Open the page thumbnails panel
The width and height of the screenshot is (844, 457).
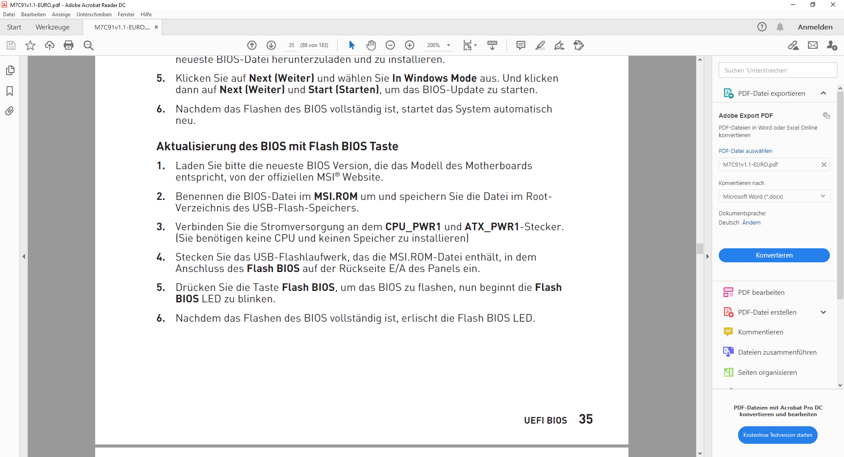coord(10,70)
